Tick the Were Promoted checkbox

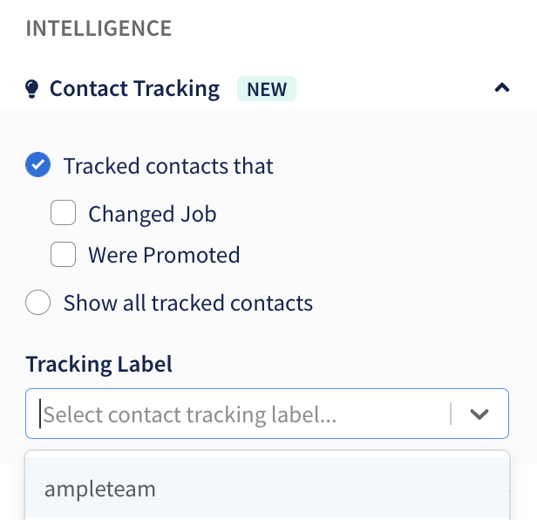pyautogui.click(x=64, y=255)
